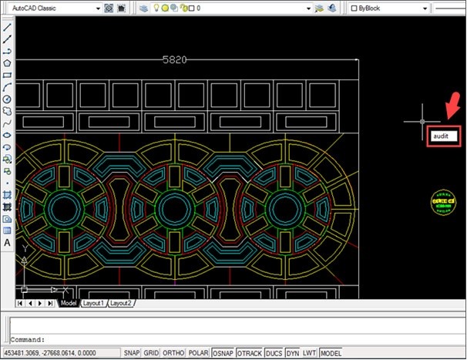Toggle layer 0 freeze sun icon
This screenshot has width=467, height=360.
click(x=165, y=8)
